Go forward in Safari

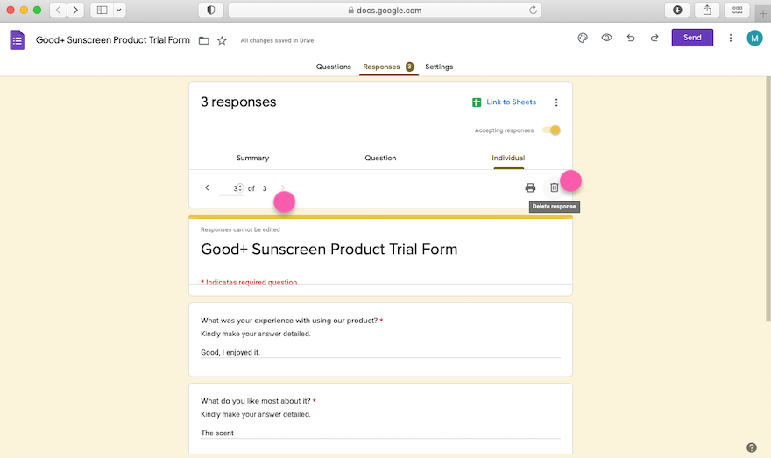(75, 10)
